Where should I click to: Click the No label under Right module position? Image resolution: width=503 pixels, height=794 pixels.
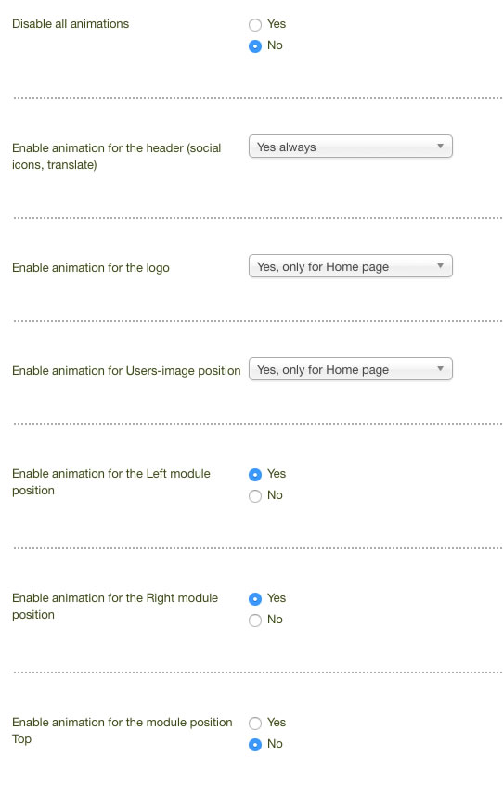tap(275, 620)
